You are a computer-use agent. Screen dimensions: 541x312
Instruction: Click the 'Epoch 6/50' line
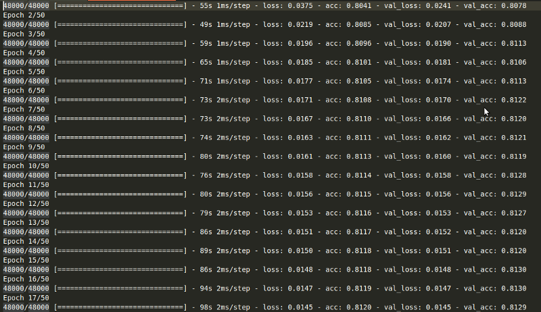[x=24, y=90]
